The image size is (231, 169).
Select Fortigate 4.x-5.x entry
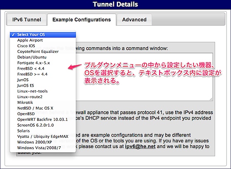pyautogui.click(x=43, y=63)
